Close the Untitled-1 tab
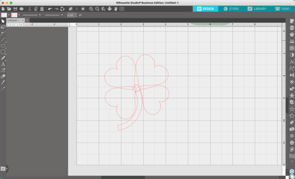Screen dimensions: 295x179 click(x=23, y=20)
